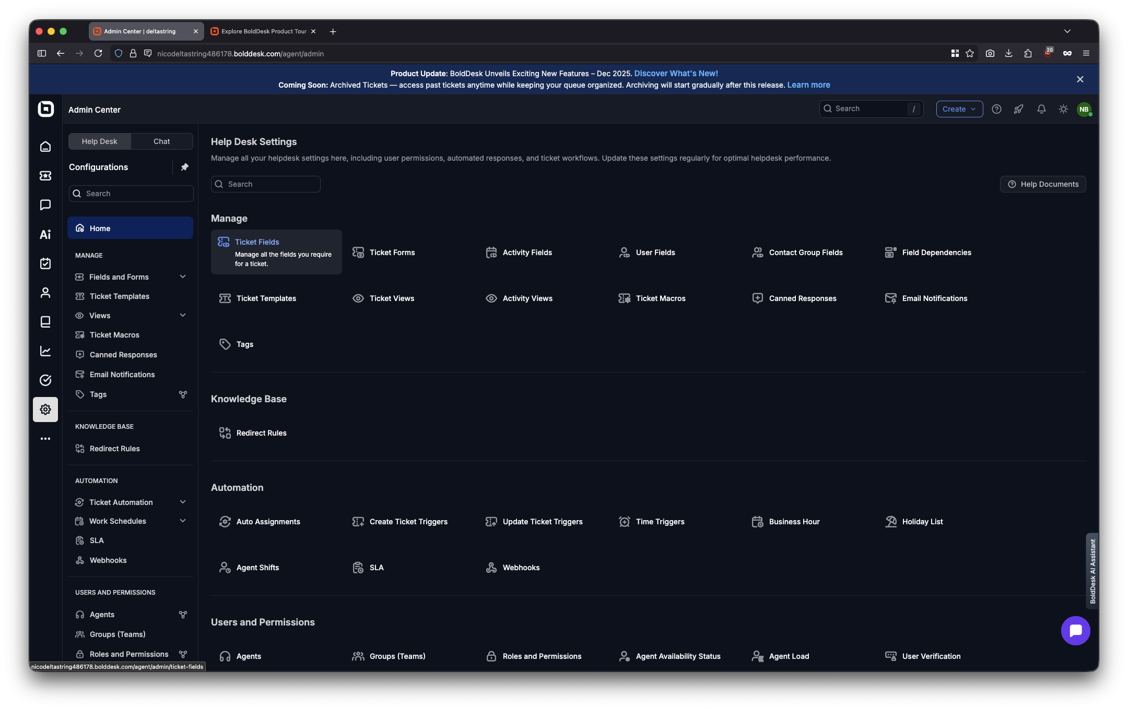This screenshot has width=1128, height=710.
Task: Close the product update banner
Action: [1080, 79]
